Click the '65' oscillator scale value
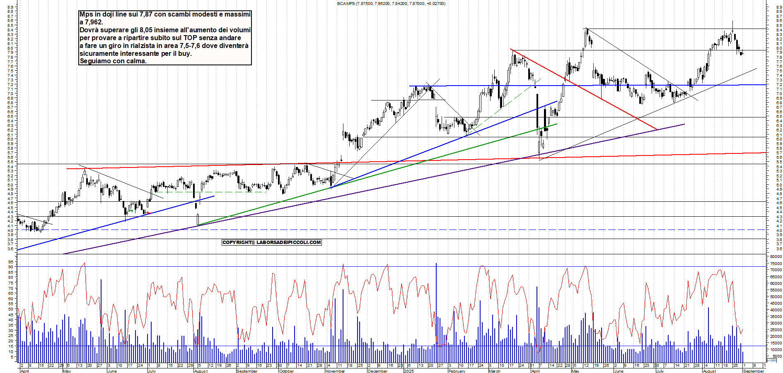The width and height of the screenshot is (783, 373). click(x=10, y=293)
